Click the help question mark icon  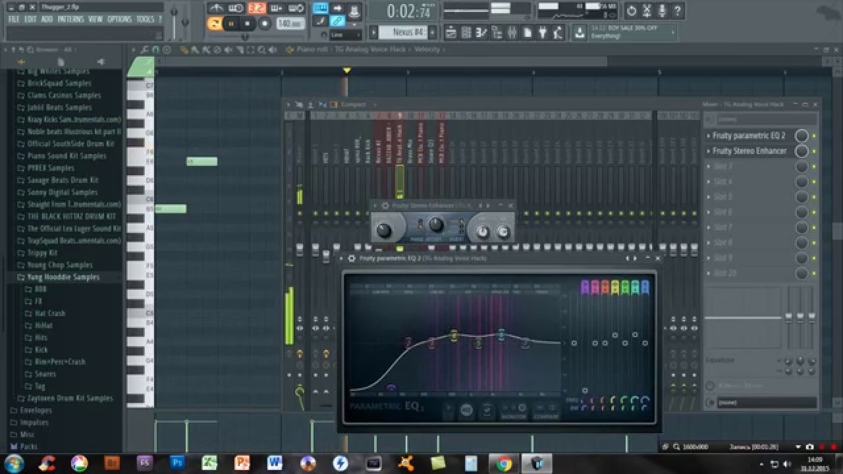click(678, 11)
